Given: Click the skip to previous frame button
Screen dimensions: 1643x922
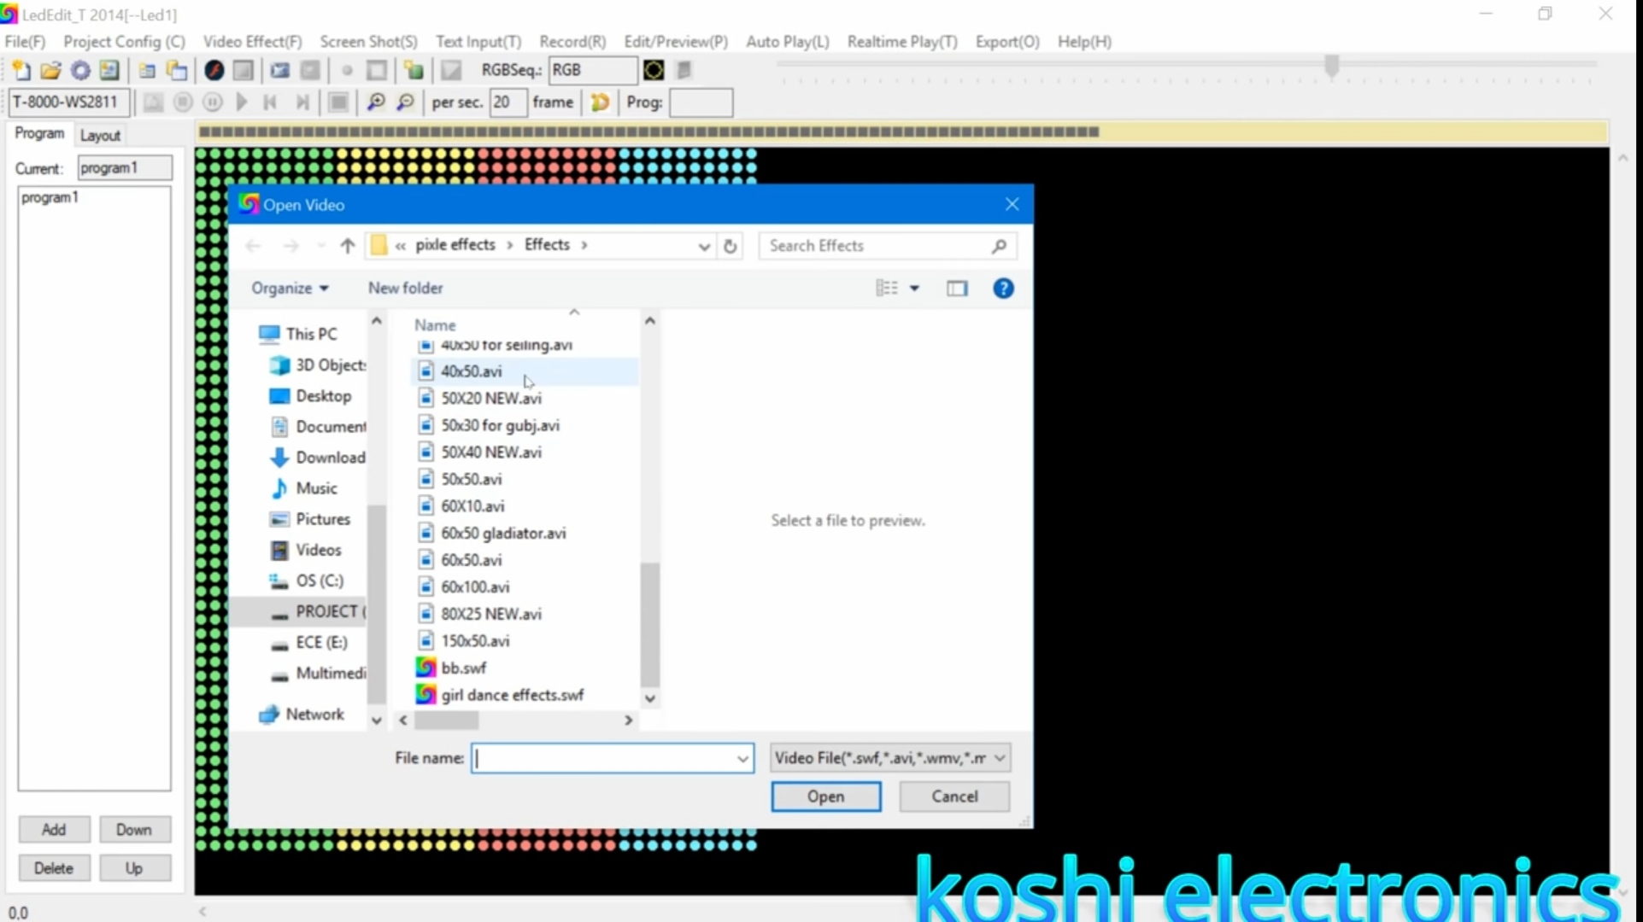Looking at the screenshot, I should click(270, 102).
